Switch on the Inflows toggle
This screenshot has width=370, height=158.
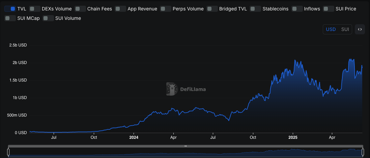click(297, 9)
